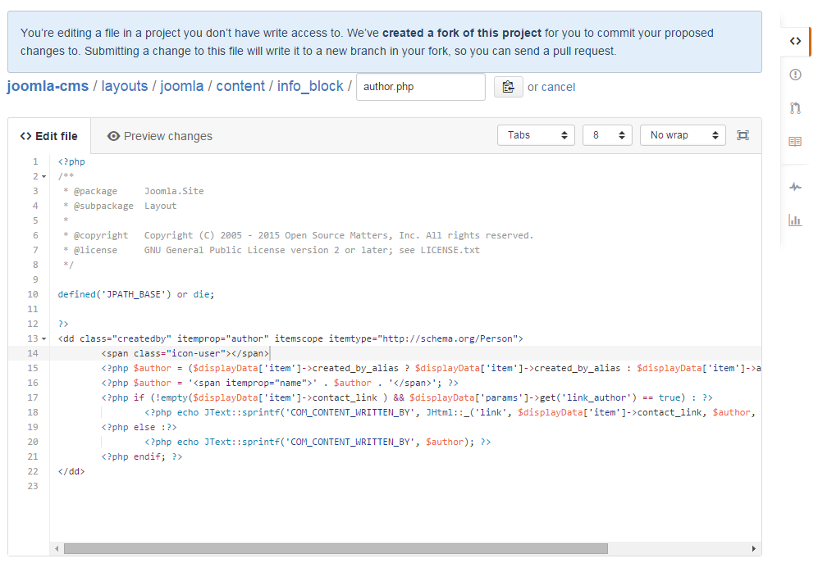
Task: Open the Wiki book icon
Action: [794, 142]
